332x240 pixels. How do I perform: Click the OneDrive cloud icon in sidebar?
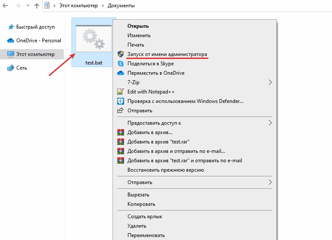pyautogui.click(x=11, y=41)
